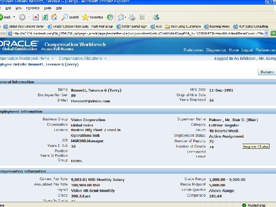
Task: Select the comparatio value 181.64
Action: [x=215, y=196]
